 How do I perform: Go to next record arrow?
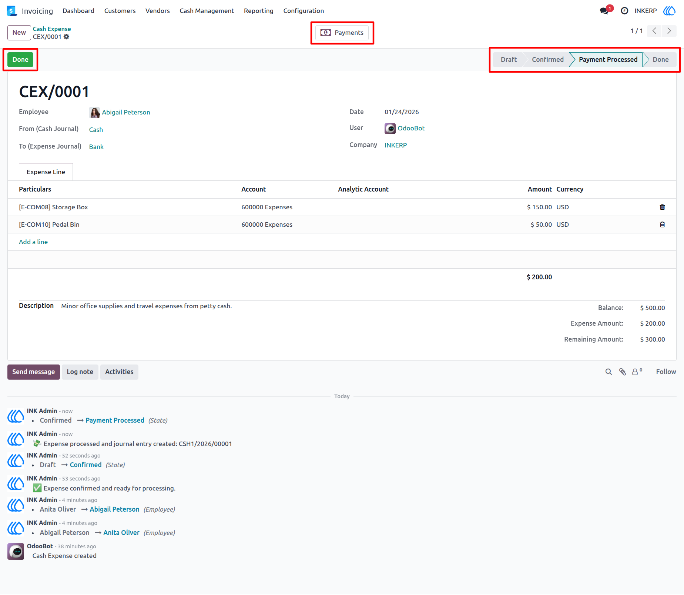click(x=669, y=31)
